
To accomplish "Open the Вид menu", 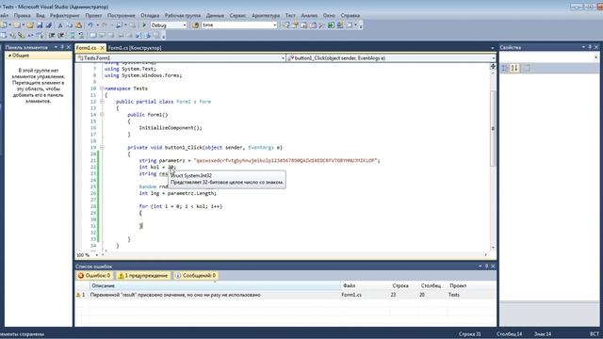I will click(41, 15).
